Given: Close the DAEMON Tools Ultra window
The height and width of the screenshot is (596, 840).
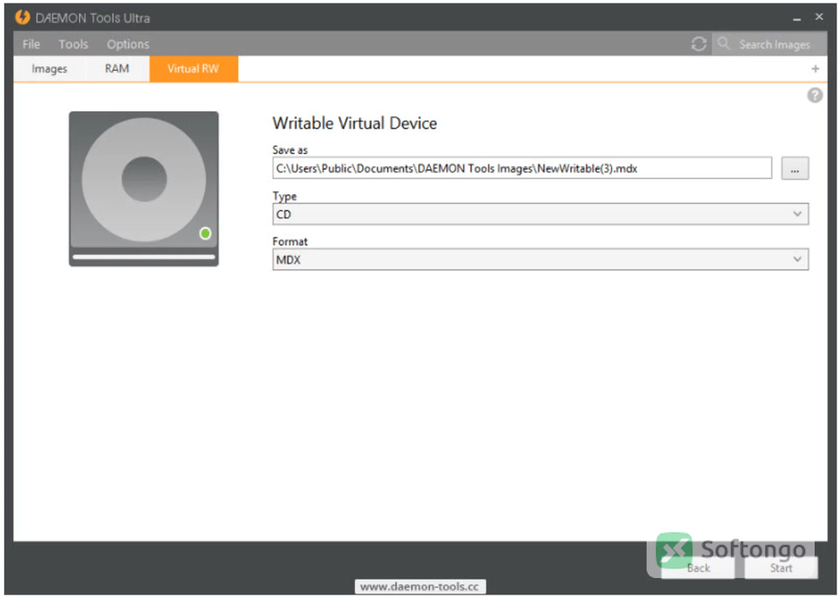Looking at the screenshot, I should point(819,17).
